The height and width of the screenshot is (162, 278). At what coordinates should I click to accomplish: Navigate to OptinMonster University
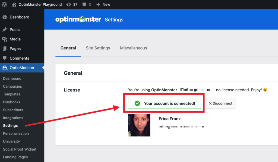coord(11,141)
